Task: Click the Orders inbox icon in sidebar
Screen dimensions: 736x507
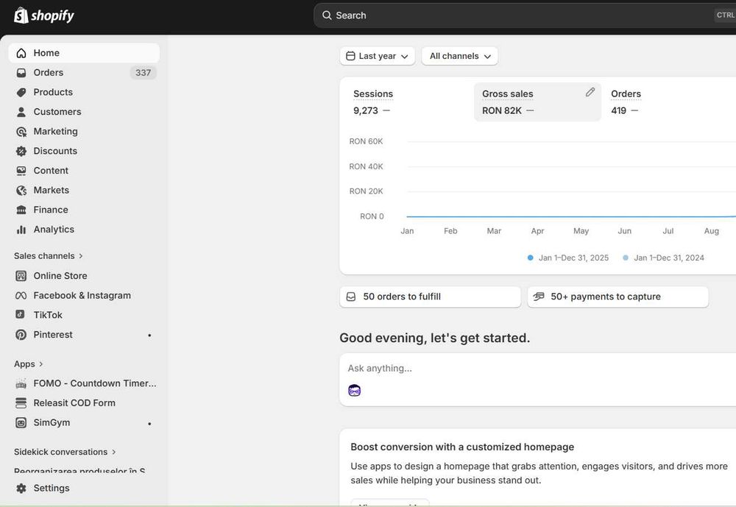Action: tap(21, 73)
